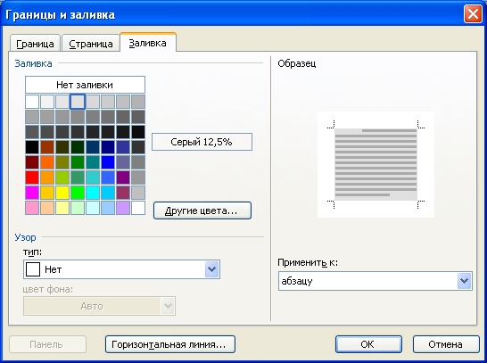Pick the sky blue swatch
The image size is (487, 363).
point(108,193)
